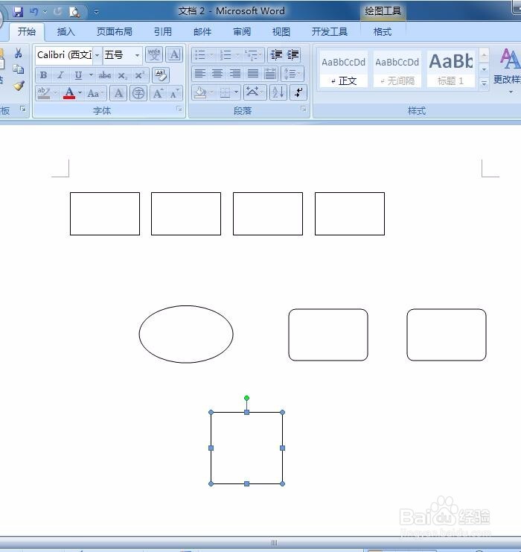Apply the 正文 style
This screenshot has height=552, width=521.
pos(344,69)
